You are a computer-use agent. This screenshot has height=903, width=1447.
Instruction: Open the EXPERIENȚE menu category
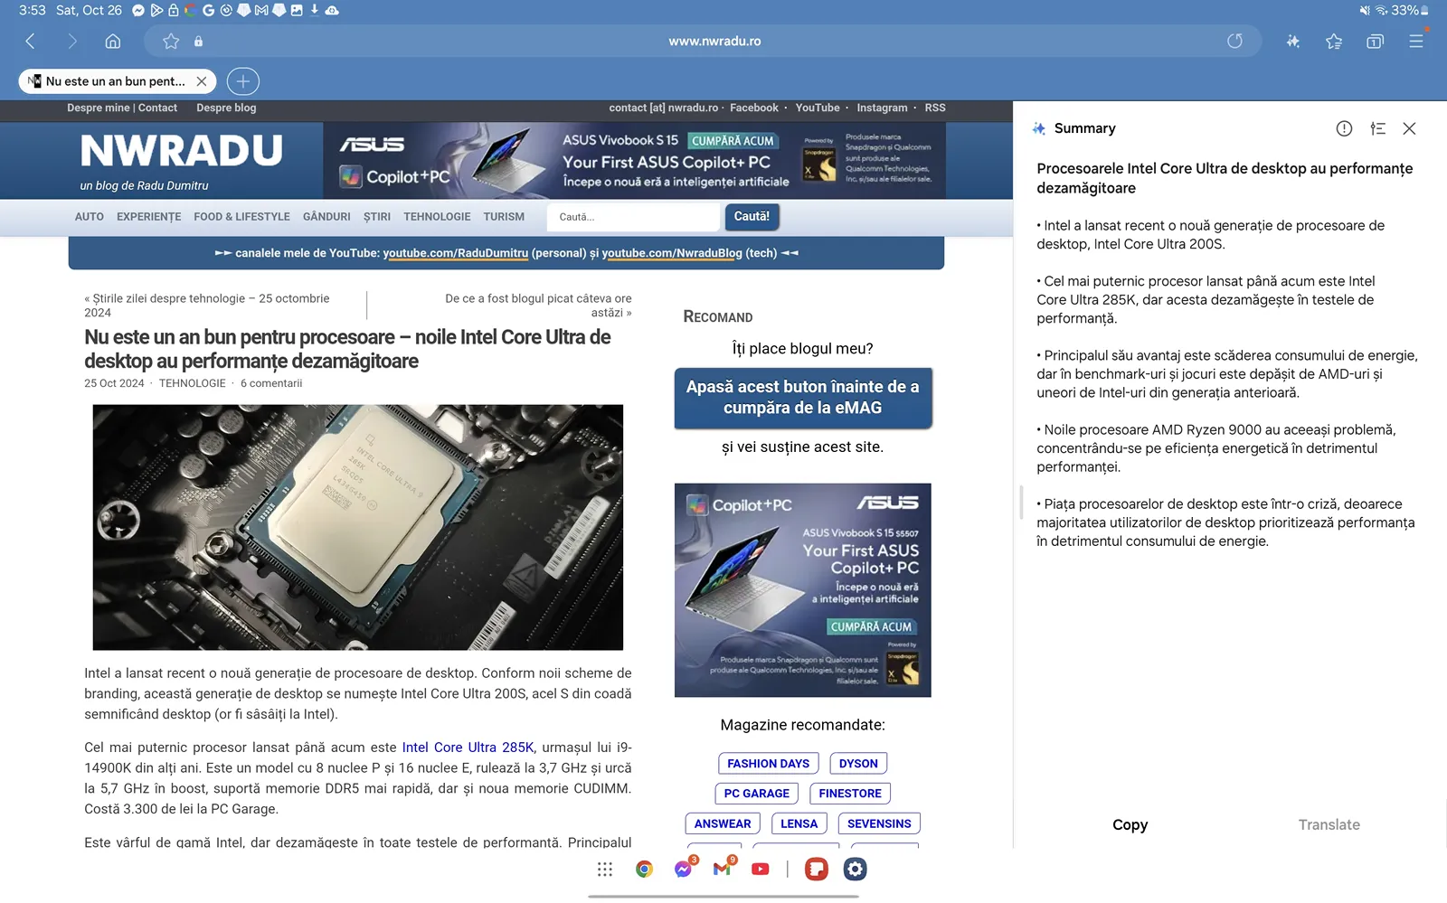[149, 217]
